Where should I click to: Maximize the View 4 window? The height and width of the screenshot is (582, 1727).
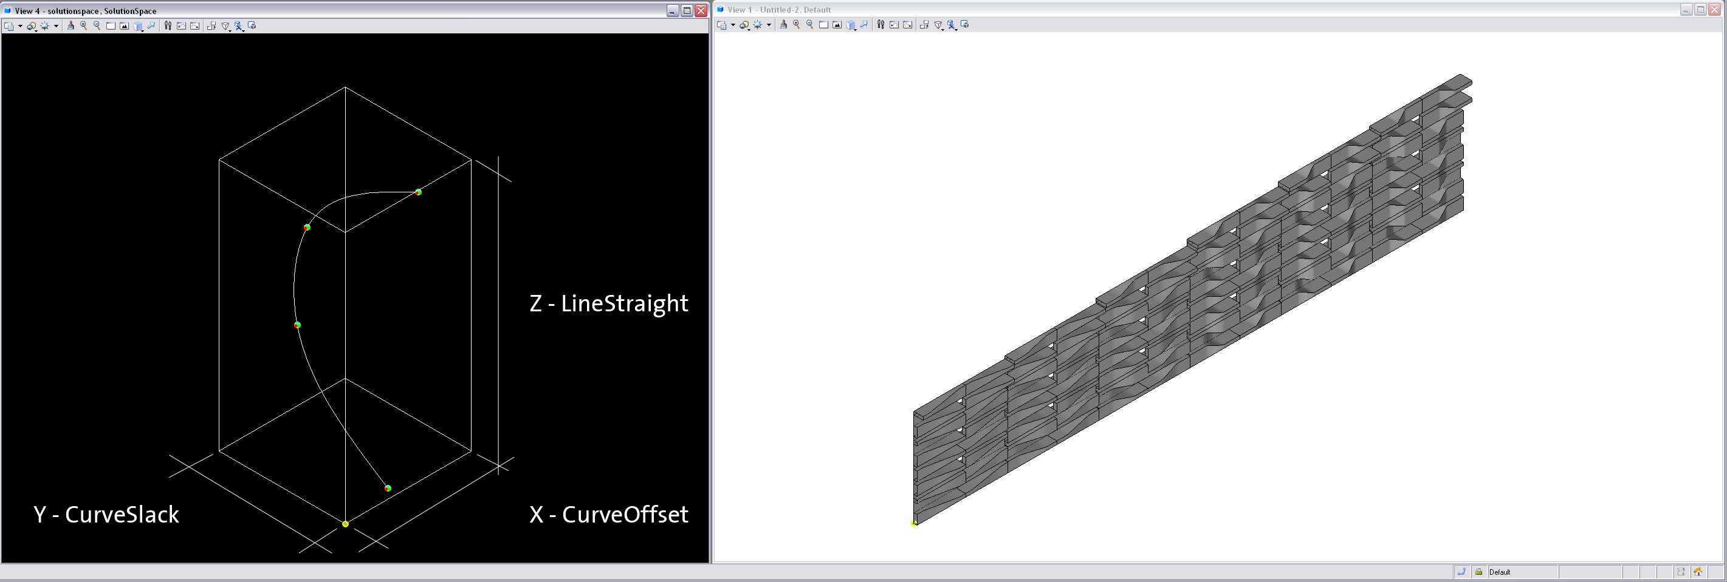click(687, 11)
